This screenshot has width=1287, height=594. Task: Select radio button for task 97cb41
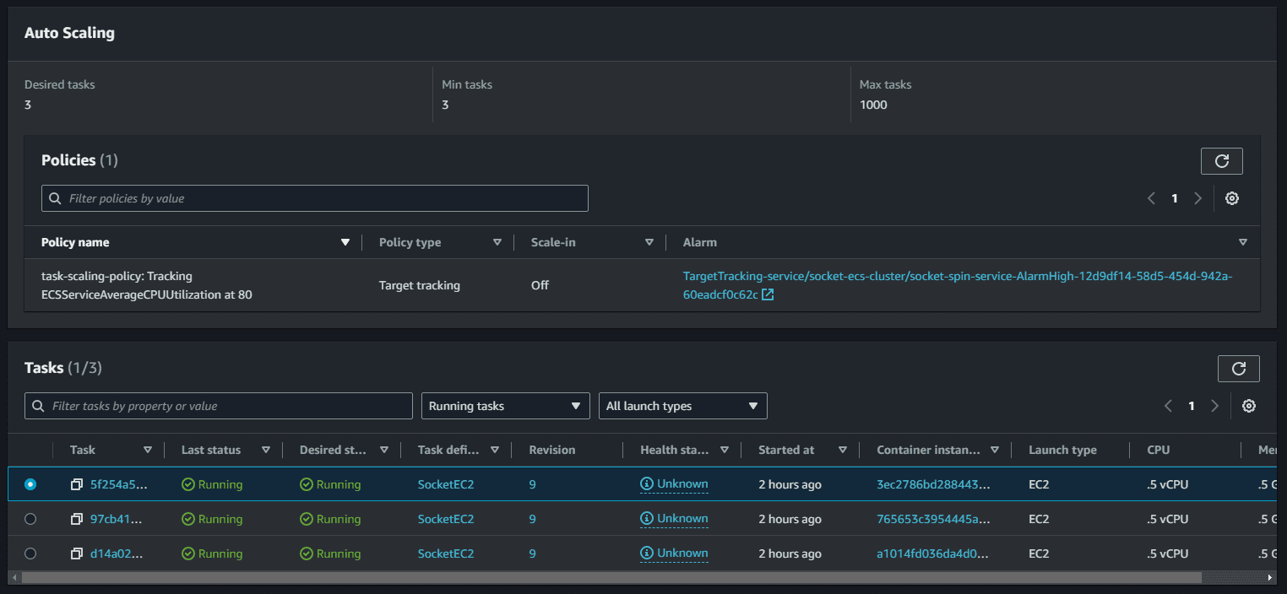30,519
